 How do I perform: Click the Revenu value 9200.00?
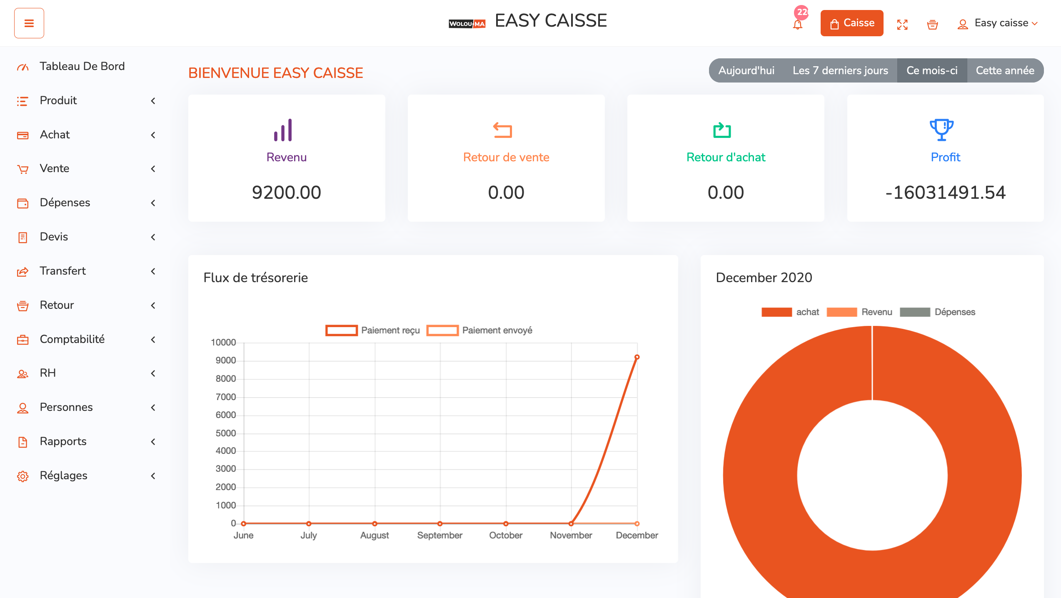287,193
